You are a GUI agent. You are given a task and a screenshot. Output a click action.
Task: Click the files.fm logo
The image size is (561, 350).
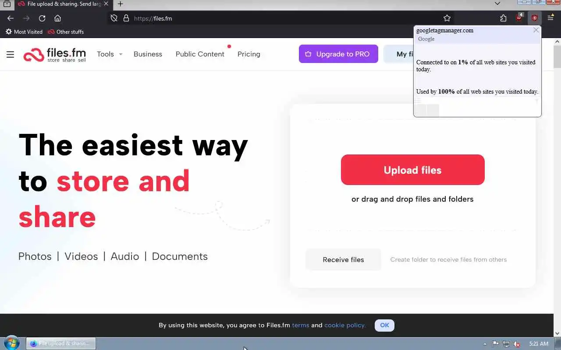pyautogui.click(x=55, y=55)
